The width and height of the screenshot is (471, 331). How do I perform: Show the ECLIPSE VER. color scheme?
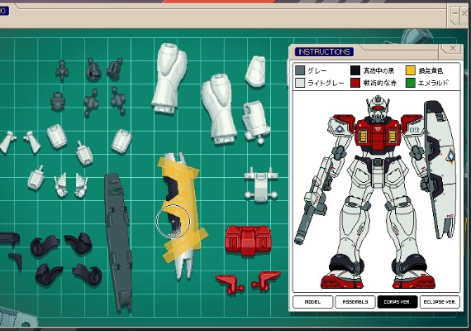point(440,302)
